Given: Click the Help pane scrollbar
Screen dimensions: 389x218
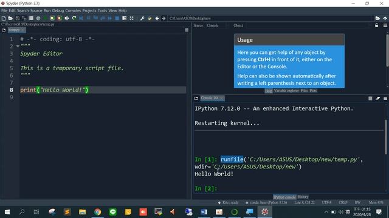Looking at the screenshot, I should pyautogui.click(x=387, y=50).
